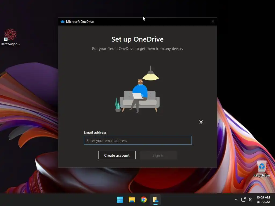The height and width of the screenshot is (206, 275).
Task: Click the OneDrive setup taskbar icon
Action: tap(155, 200)
